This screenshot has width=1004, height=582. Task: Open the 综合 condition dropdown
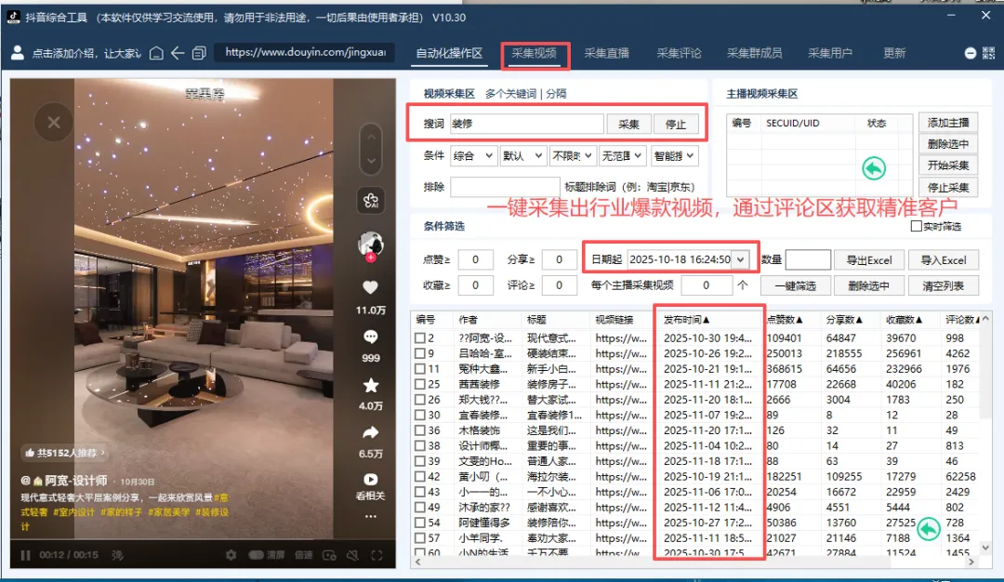point(473,155)
